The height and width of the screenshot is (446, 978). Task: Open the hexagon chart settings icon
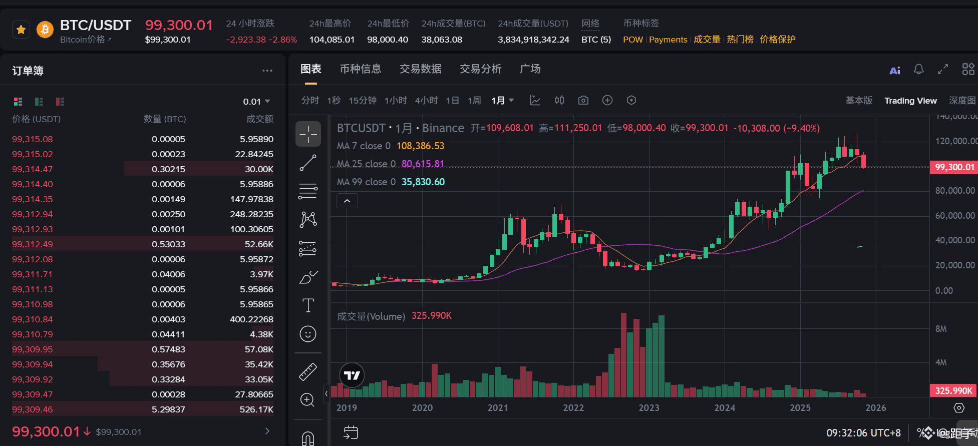click(x=631, y=101)
